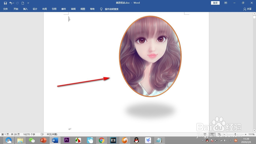
Task: Click the 操作说明搜索 search field
Action: [x=112, y=9]
